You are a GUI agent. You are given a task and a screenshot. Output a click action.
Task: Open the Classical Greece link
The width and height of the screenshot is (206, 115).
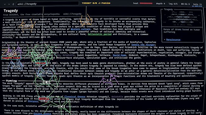click(x=75, y=96)
